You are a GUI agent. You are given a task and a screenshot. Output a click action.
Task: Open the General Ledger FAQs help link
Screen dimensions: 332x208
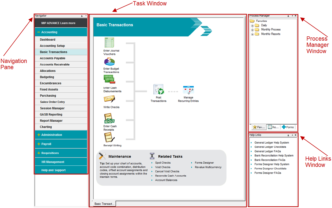pos(267,151)
